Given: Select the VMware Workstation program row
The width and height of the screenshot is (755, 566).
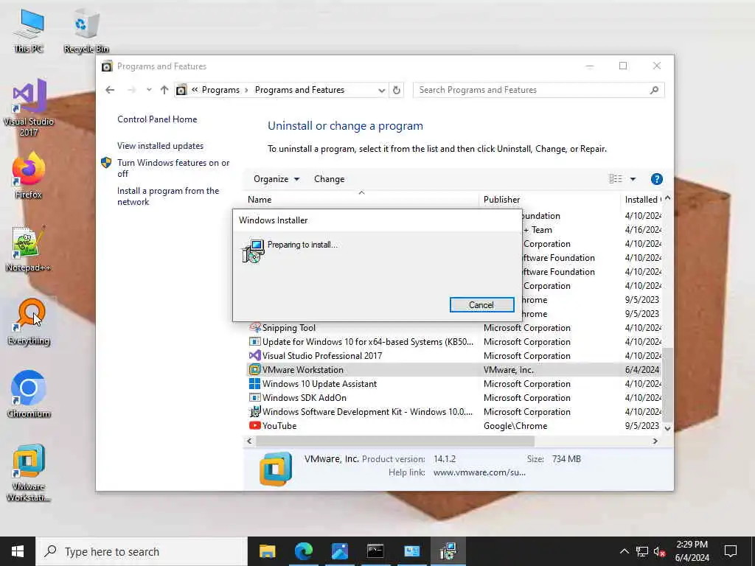Looking at the screenshot, I should tap(453, 370).
